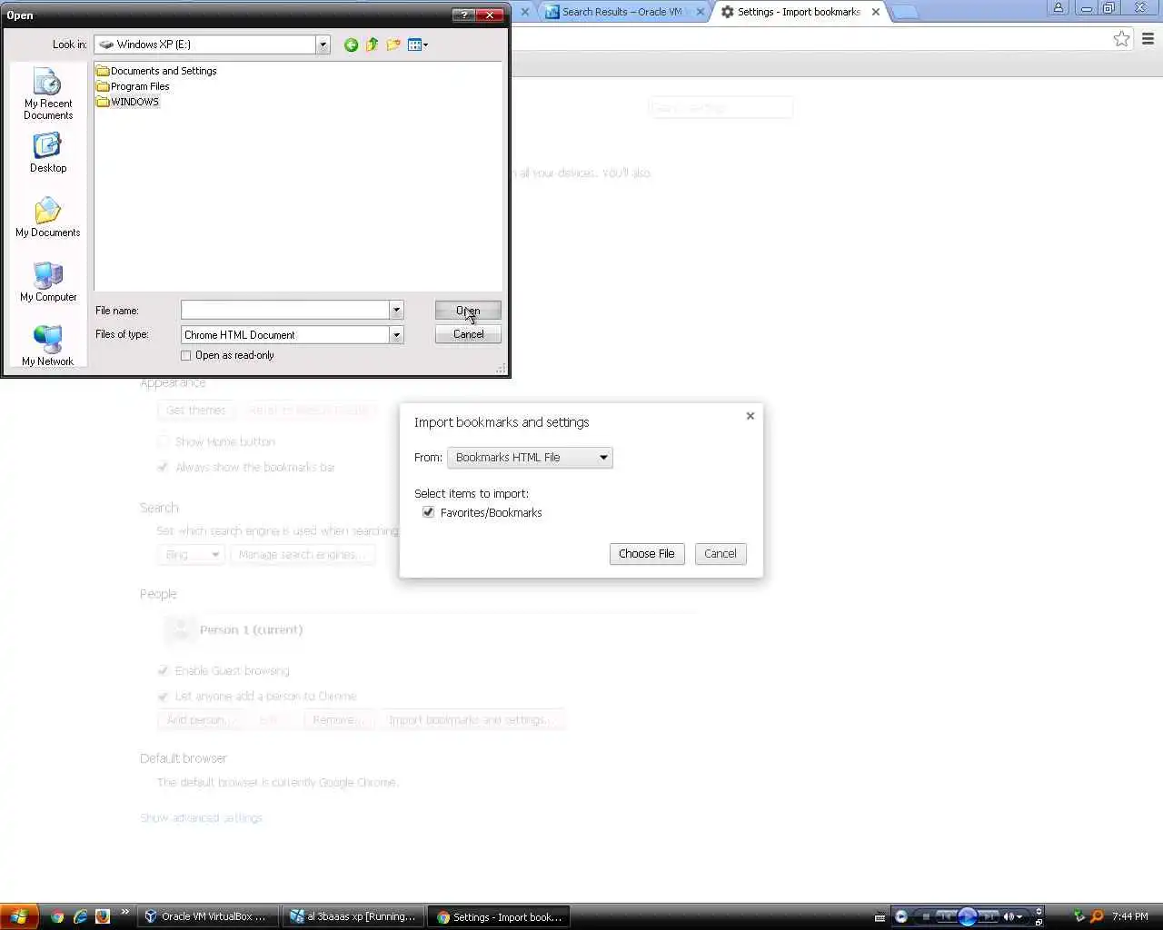This screenshot has height=930, width=1163.
Task: Expand the Files of type dropdown
Action: coord(396,335)
